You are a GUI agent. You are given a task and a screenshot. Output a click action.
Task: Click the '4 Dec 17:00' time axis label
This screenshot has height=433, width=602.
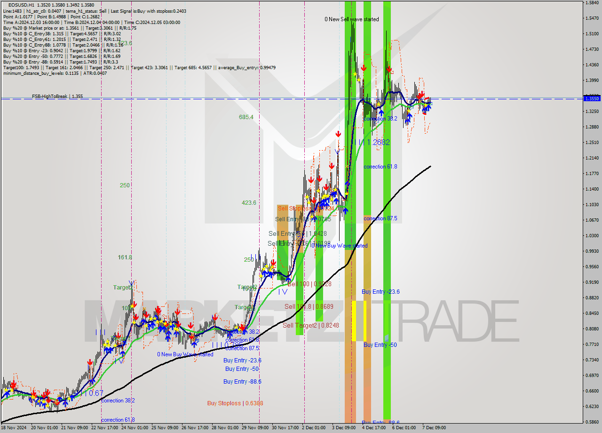(373, 428)
